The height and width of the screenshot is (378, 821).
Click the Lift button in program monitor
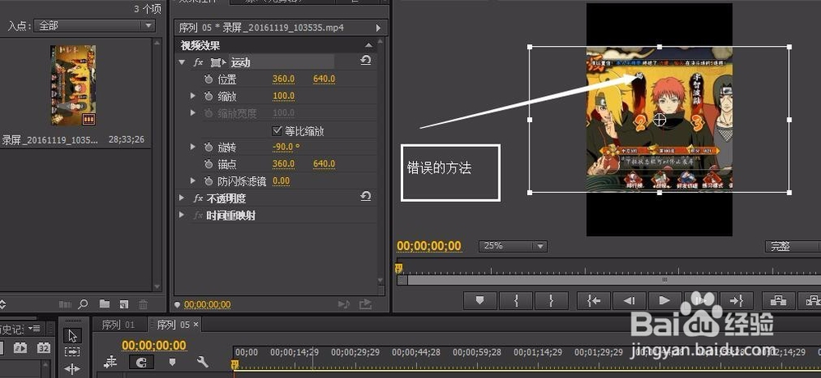pyautogui.click(x=777, y=300)
